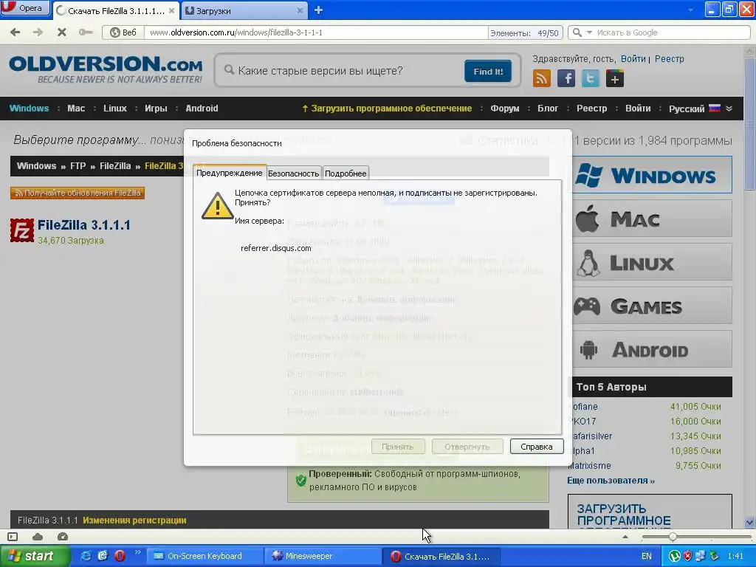Open Linux in site navigation bar
The image size is (756, 567).
point(114,108)
